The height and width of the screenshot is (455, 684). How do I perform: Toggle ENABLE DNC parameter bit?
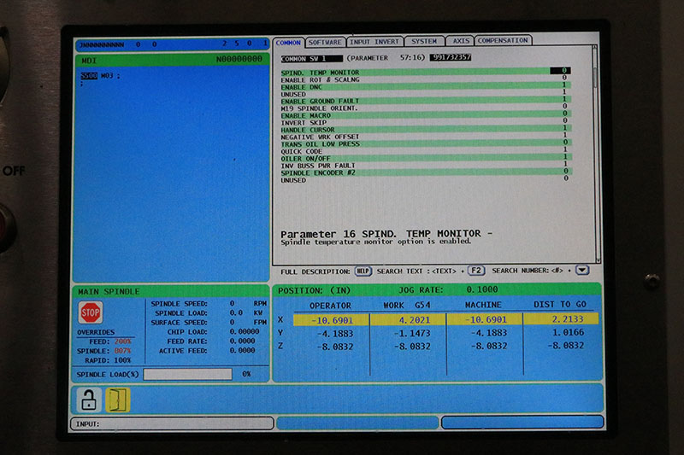coord(564,86)
